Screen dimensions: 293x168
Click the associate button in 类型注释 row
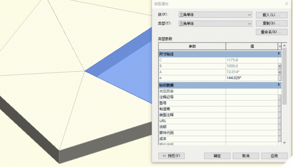tap(280, 115)
